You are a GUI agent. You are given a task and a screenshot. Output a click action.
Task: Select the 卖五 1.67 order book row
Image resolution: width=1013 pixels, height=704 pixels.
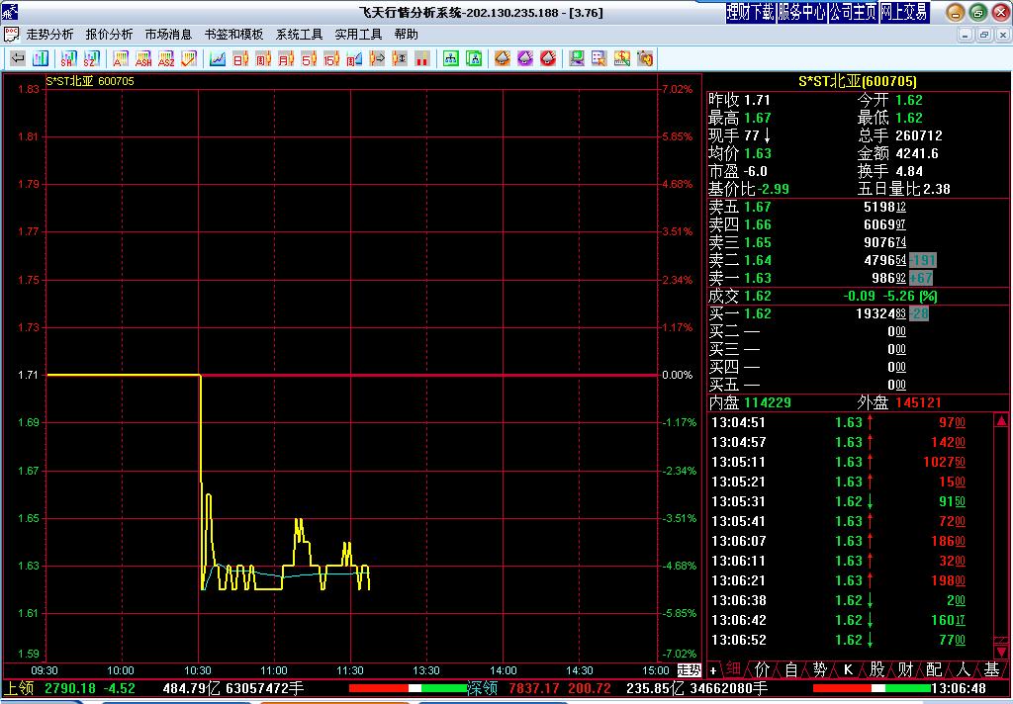pos(858,208)
